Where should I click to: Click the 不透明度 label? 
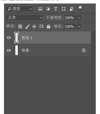[x=54, y=18]
